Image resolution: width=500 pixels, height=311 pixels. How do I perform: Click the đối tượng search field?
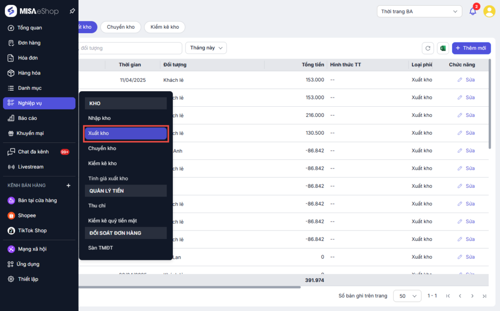pyautogui.click(x=130, y=48)
